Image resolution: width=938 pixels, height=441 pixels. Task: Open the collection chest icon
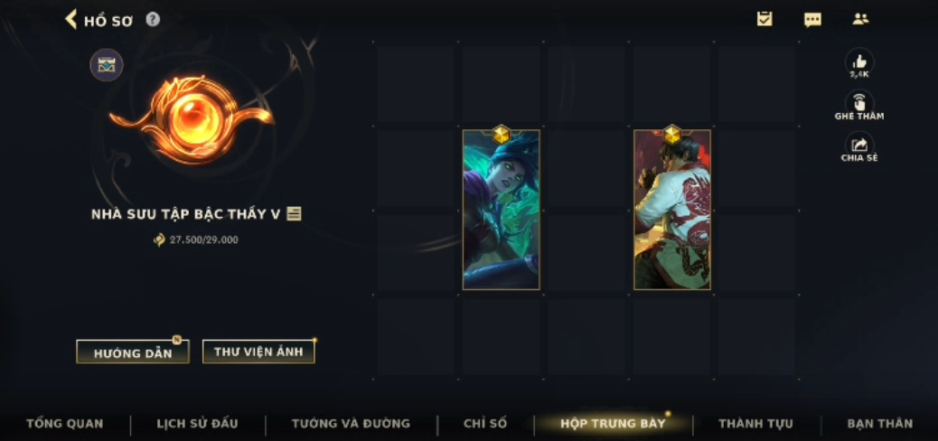click(x=107, y=65)
